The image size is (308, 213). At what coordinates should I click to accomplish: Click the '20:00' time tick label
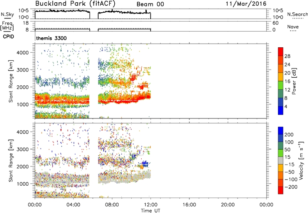[228, 205]
